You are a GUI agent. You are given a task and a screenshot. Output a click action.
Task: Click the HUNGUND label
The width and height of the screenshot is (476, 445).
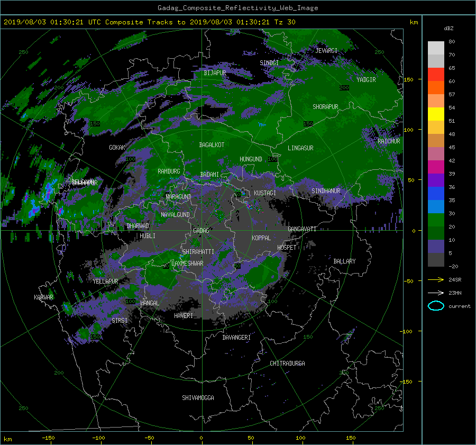[x=251, y=159]
